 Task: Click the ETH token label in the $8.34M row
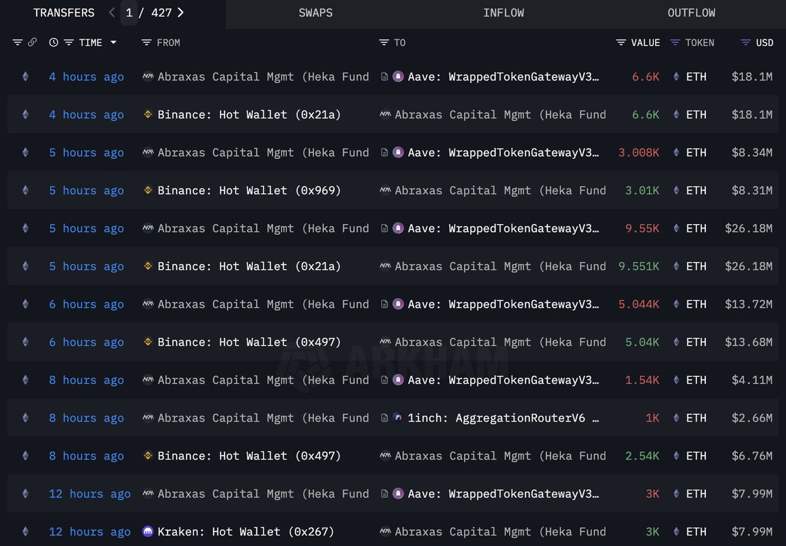(696, 153)
